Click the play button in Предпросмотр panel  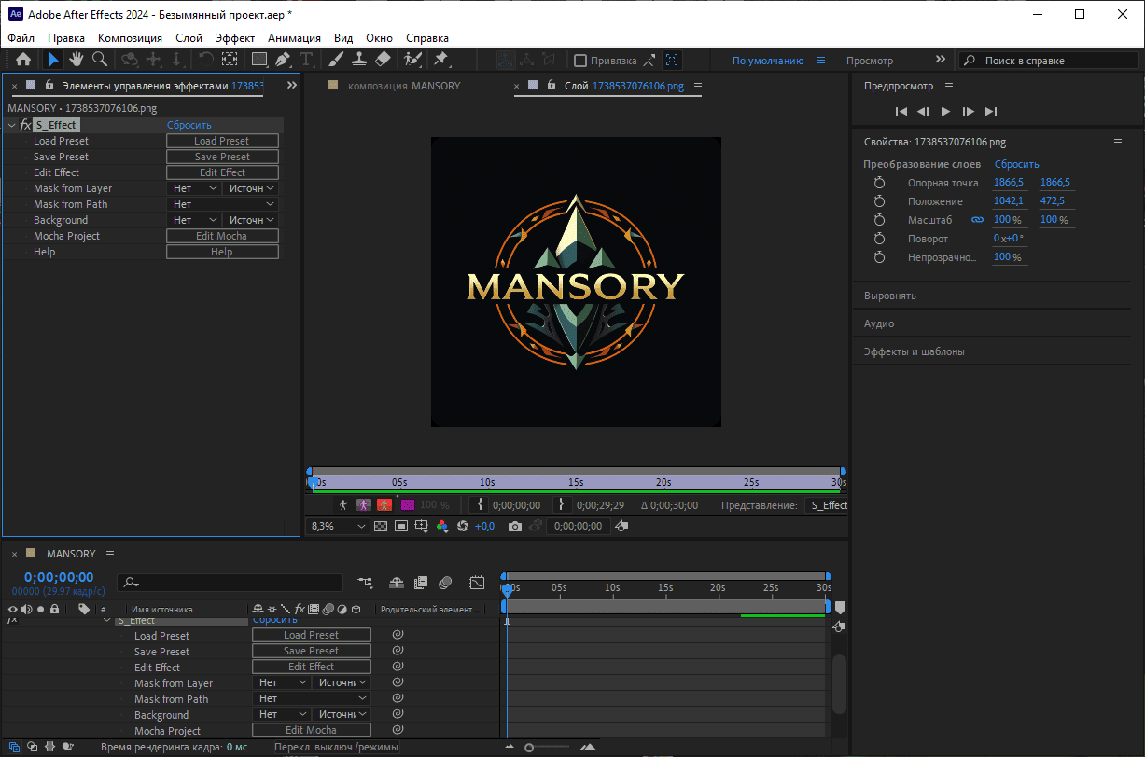pyautogui.click(x=945, y=111)
